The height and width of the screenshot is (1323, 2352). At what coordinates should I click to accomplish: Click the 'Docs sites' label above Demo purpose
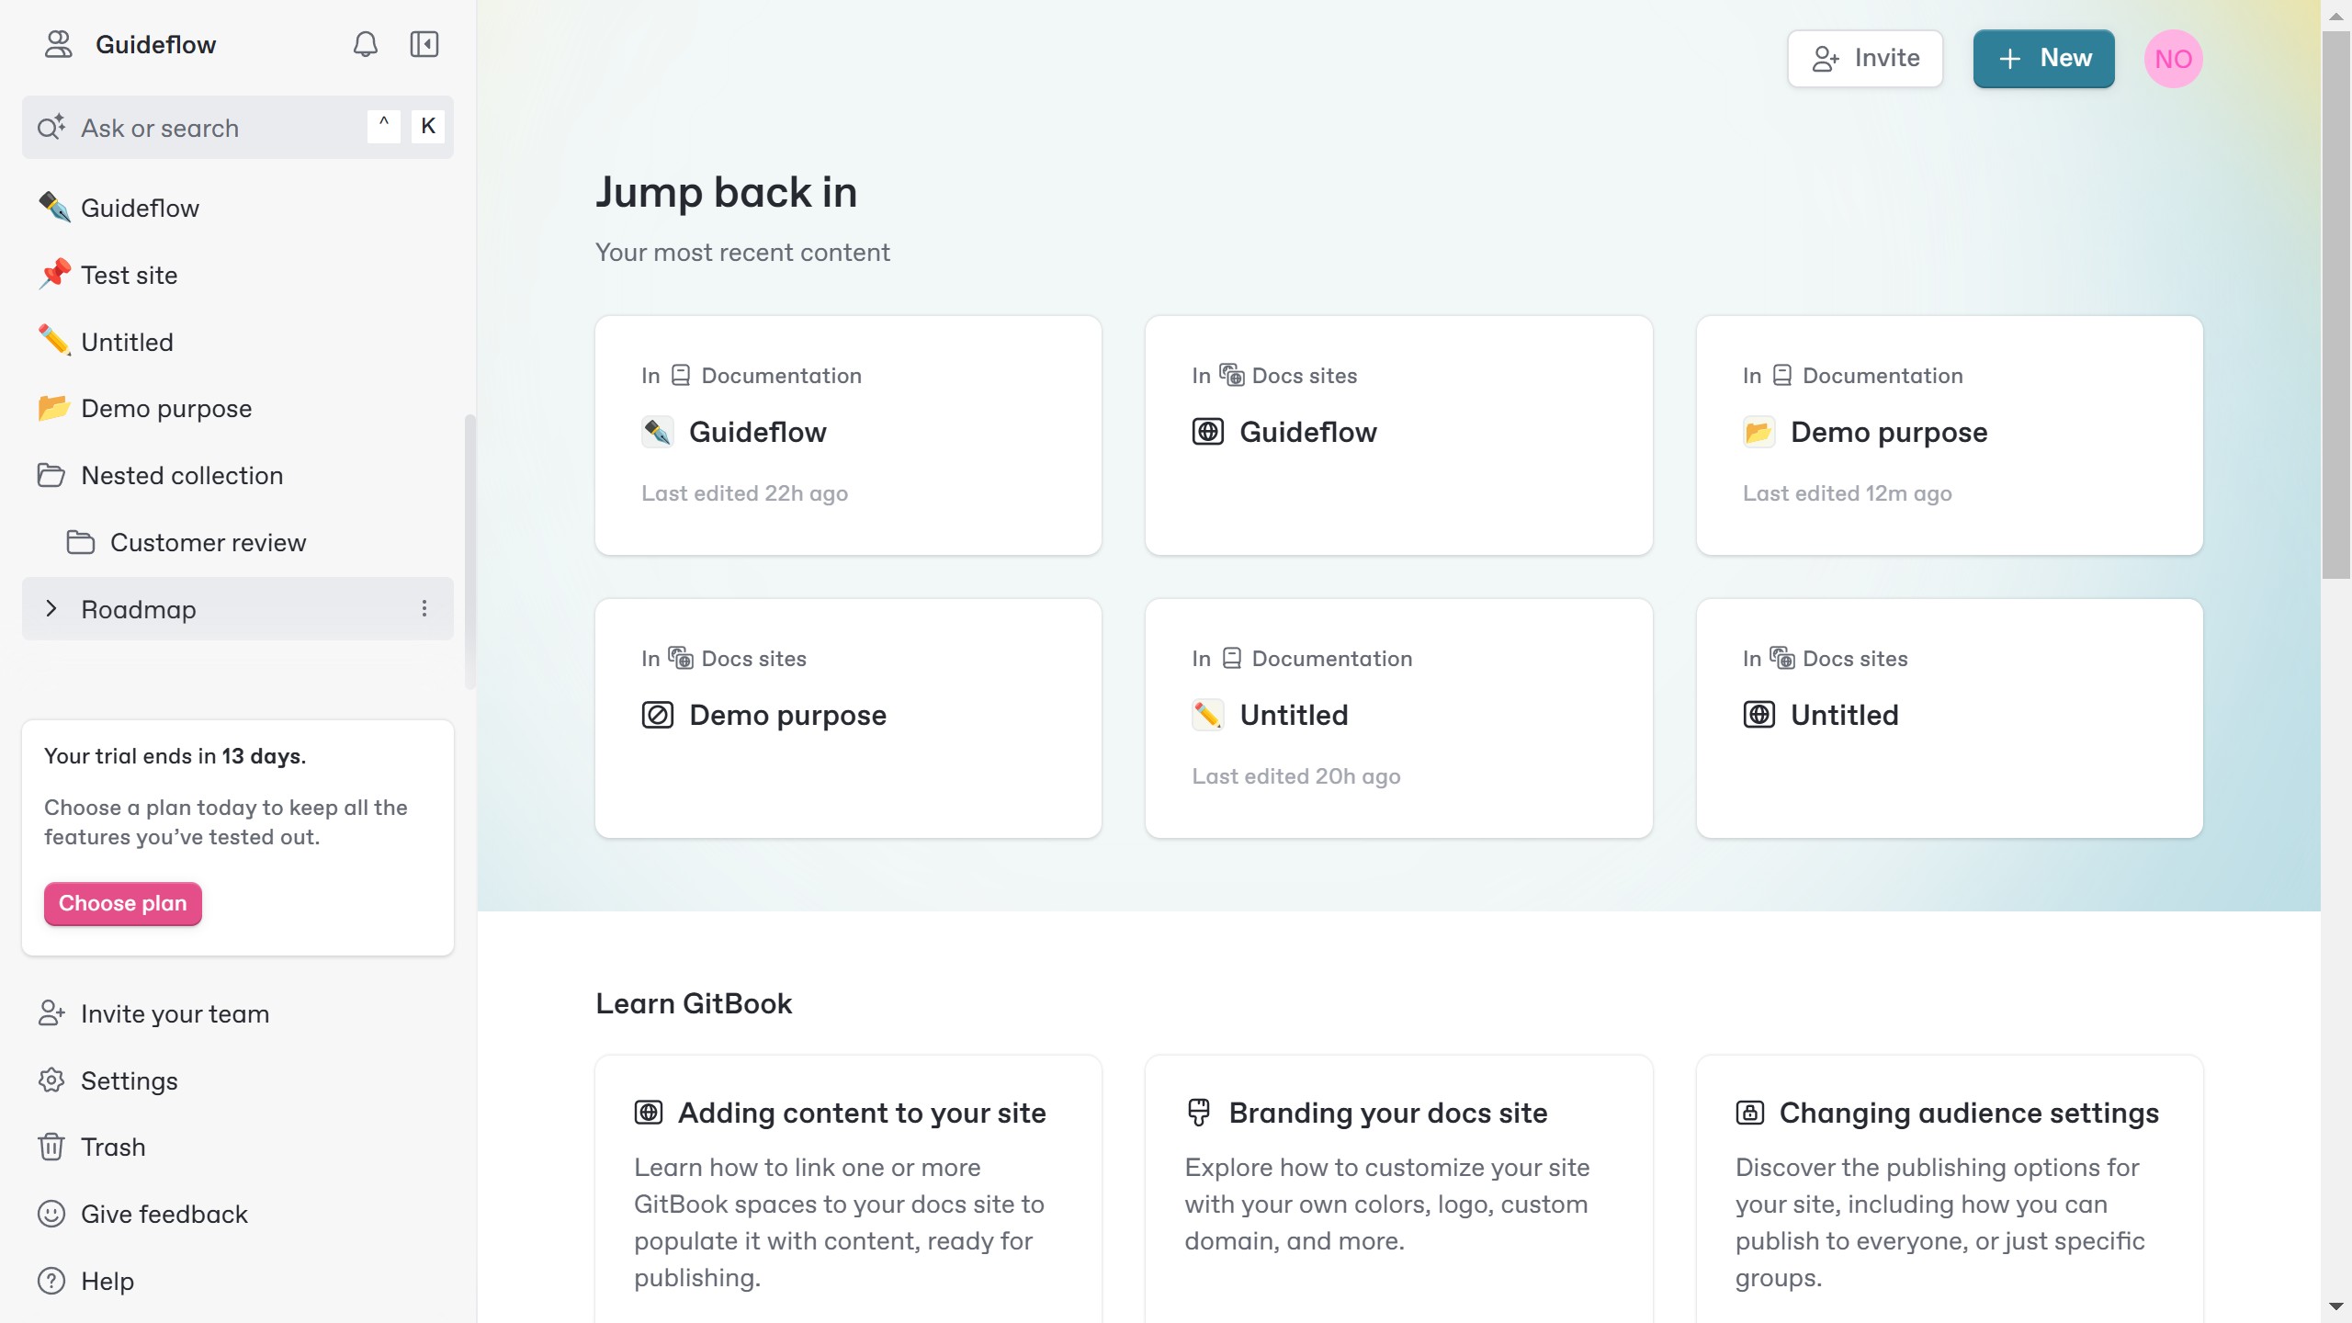(x=753, y=659)
